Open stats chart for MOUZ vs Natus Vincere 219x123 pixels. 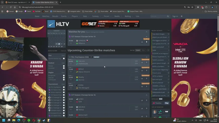[x=142, y=70]
